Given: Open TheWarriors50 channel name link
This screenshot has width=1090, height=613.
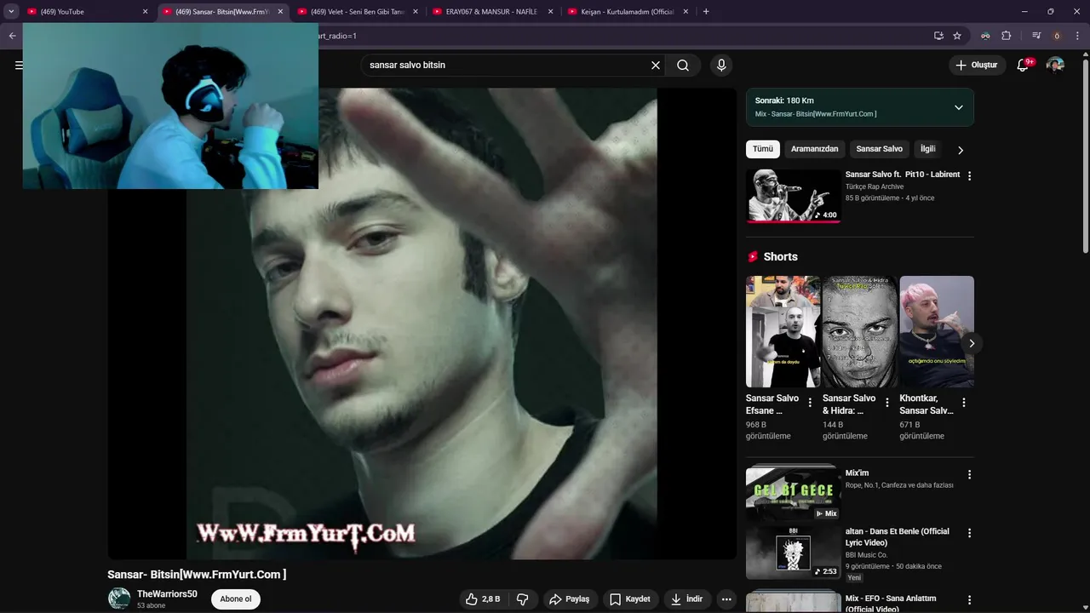Looking at the screenshot, I should [x=167, y=594].
